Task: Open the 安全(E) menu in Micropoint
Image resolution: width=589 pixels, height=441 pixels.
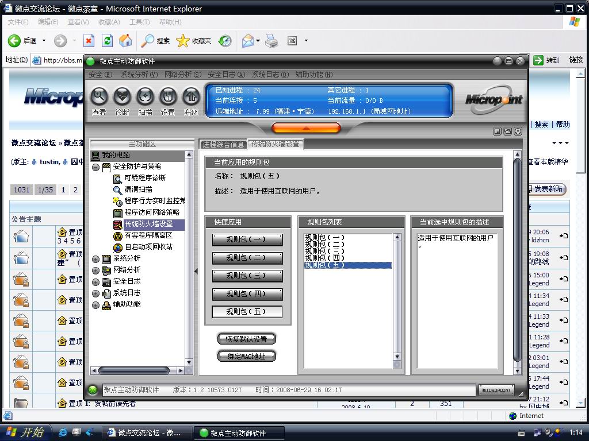Action: click(100, 75)
